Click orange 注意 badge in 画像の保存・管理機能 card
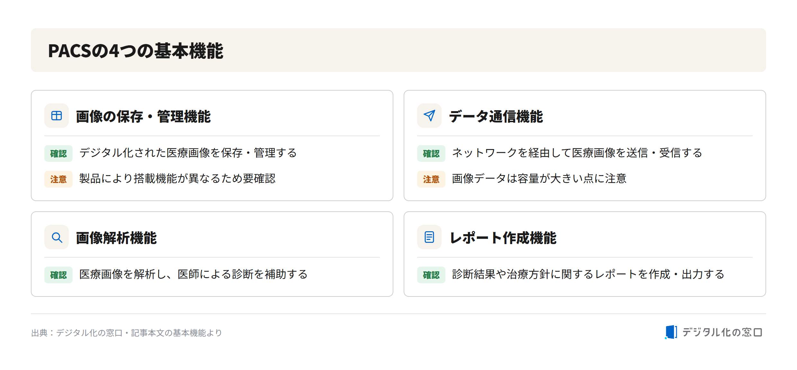 58,179
